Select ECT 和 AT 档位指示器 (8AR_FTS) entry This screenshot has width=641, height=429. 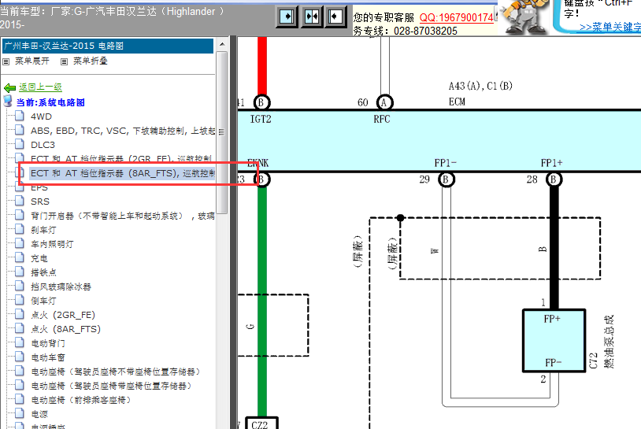pyautogui.click(x=123, y=173)
